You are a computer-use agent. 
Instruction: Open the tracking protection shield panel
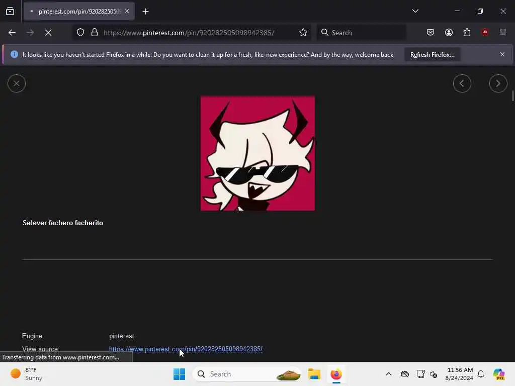point(80,33)
